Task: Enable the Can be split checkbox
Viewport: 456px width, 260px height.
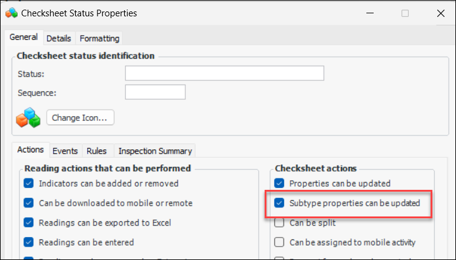Action: click(279, 223)
